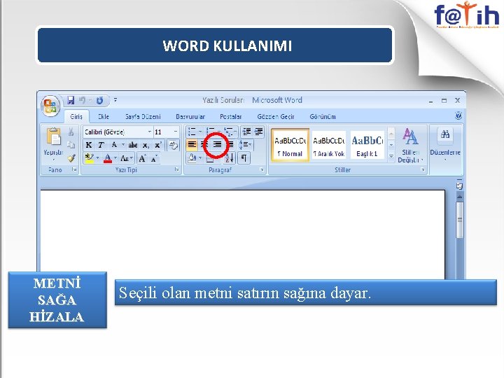The width and height of the screenshot is (504, 378).
Task: Open the font size 11 dropdown
Action: [x=176, y=132]
